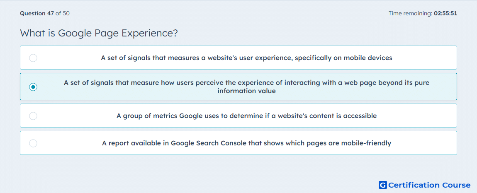
Task: Click 'information value' on the selected answer's second line
Action: click(x=246, y=91)
